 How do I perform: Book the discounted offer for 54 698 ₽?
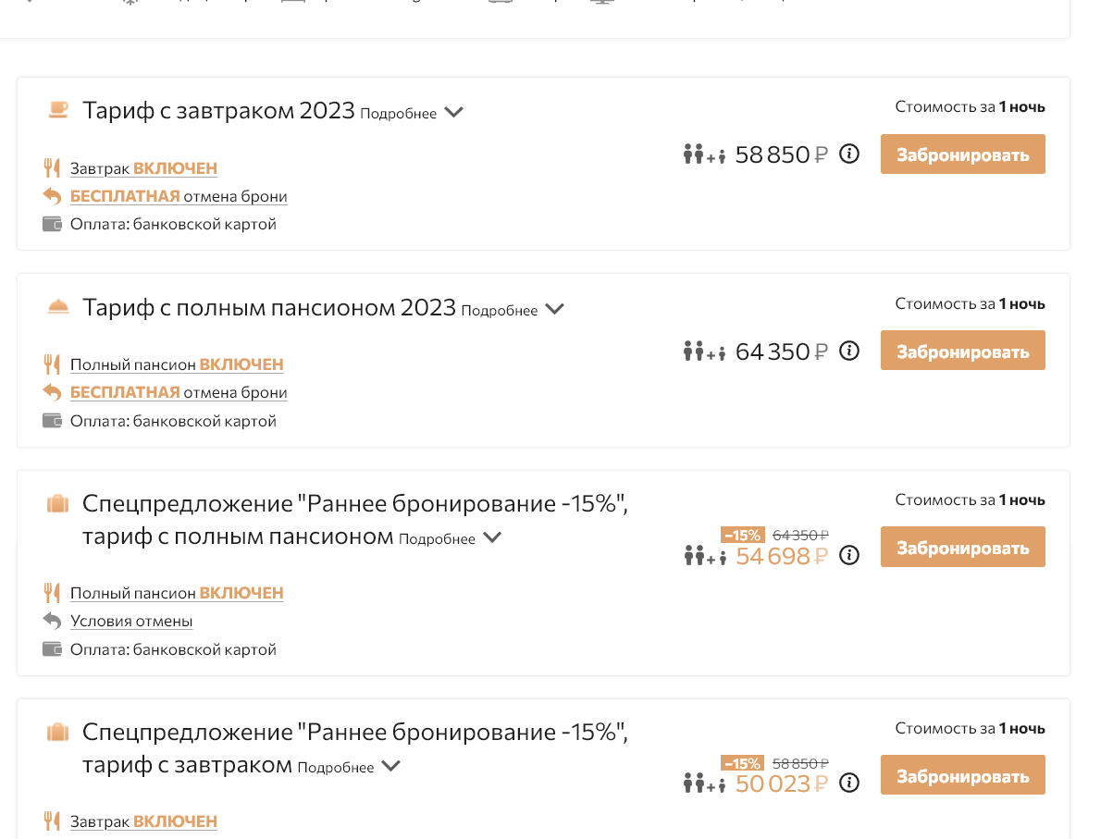click(x=963, y=547)
